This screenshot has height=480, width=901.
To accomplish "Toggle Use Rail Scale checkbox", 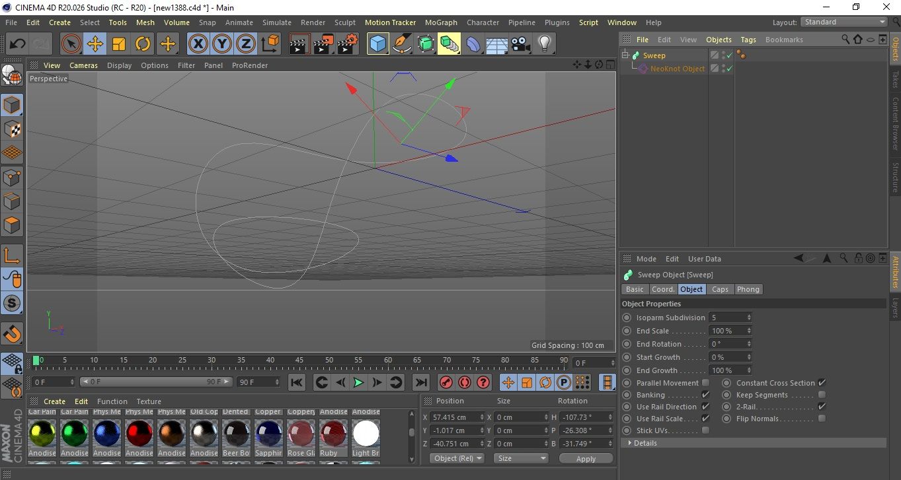I will tap(705, 419).
